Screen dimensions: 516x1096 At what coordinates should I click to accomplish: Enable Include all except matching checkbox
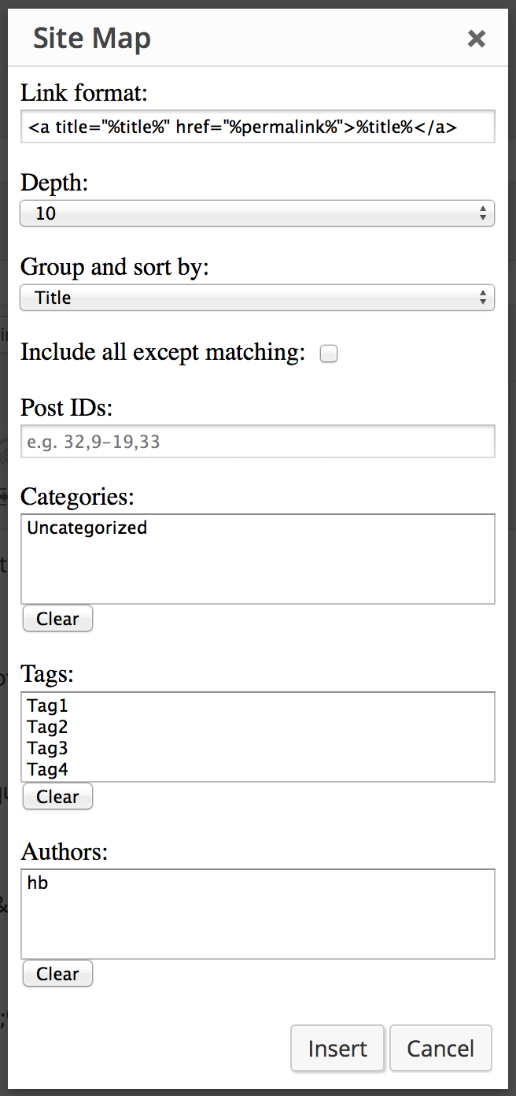click(x=329, y=354)
